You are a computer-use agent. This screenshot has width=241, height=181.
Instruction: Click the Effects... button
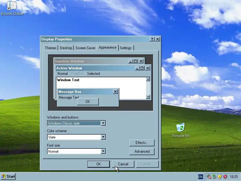[142, 143]
